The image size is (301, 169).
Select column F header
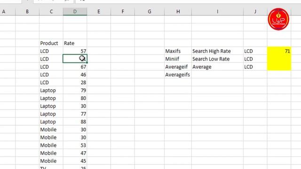point(123,11)
